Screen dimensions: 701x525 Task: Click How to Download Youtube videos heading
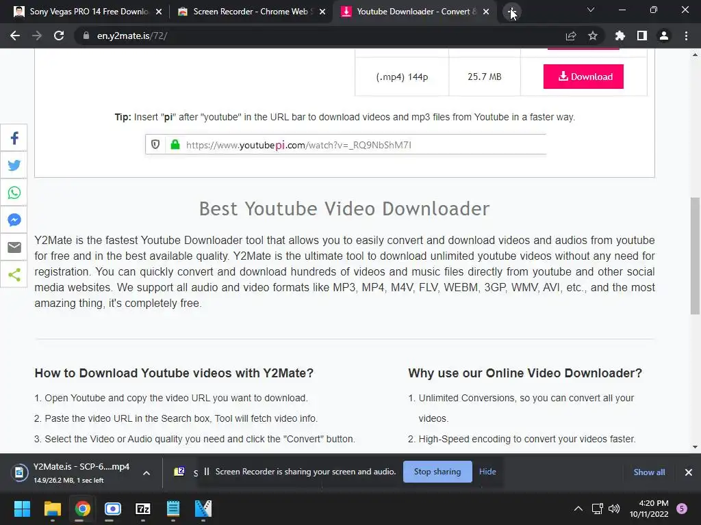coord(174,373)
